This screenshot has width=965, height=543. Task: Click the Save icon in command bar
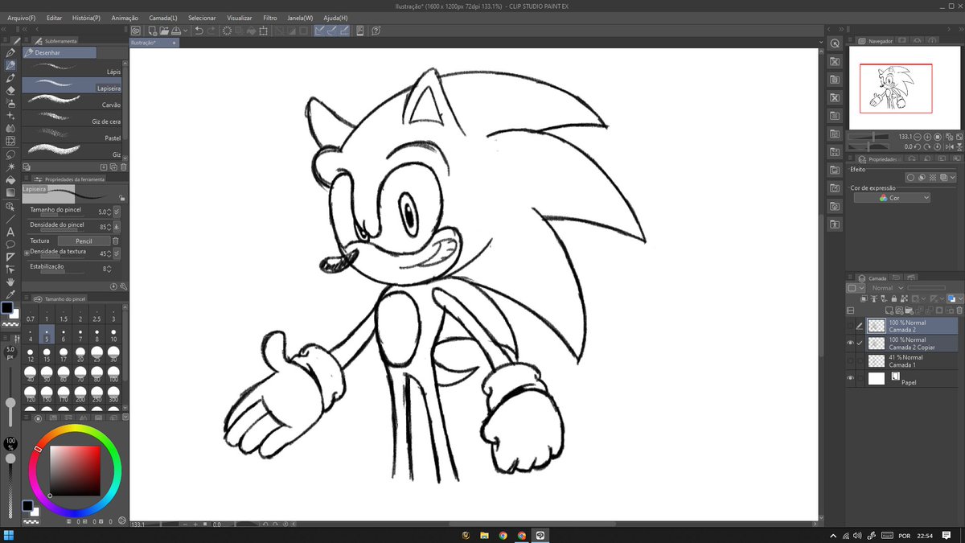pyautogui.click(x=176, y=31)
